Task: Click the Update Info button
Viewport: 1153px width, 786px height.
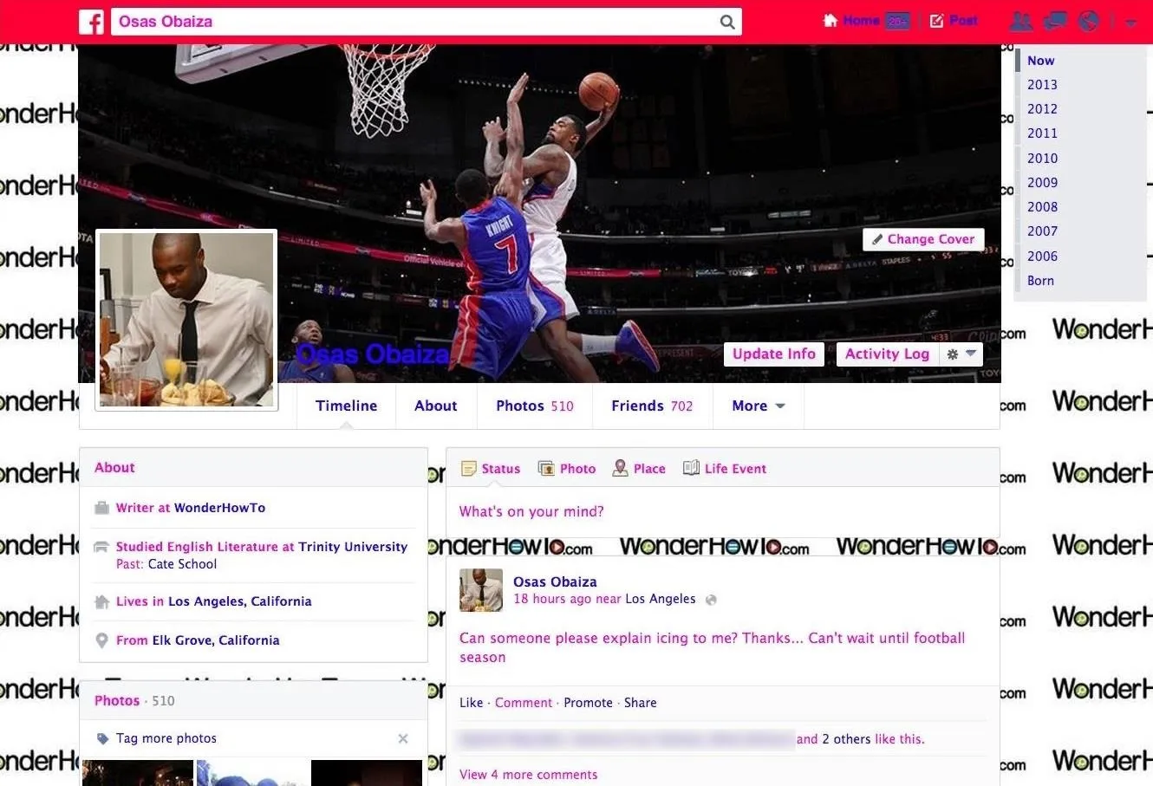Action: (x=774, y=354)
